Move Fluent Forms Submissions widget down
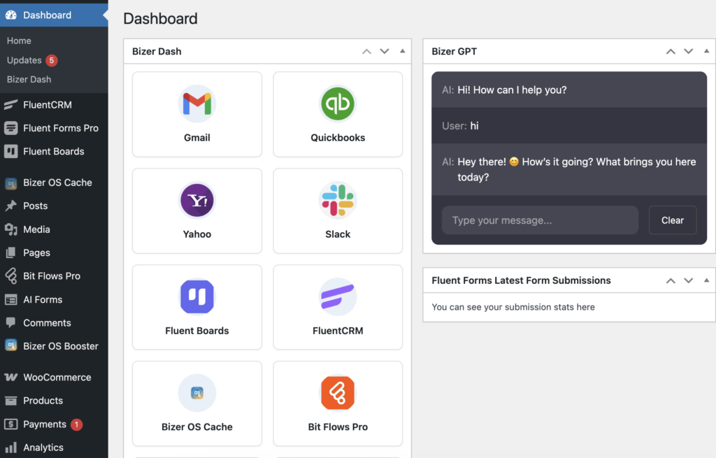Image resolution: width=716 pixels, height=458 pixels. click(688, 280)
